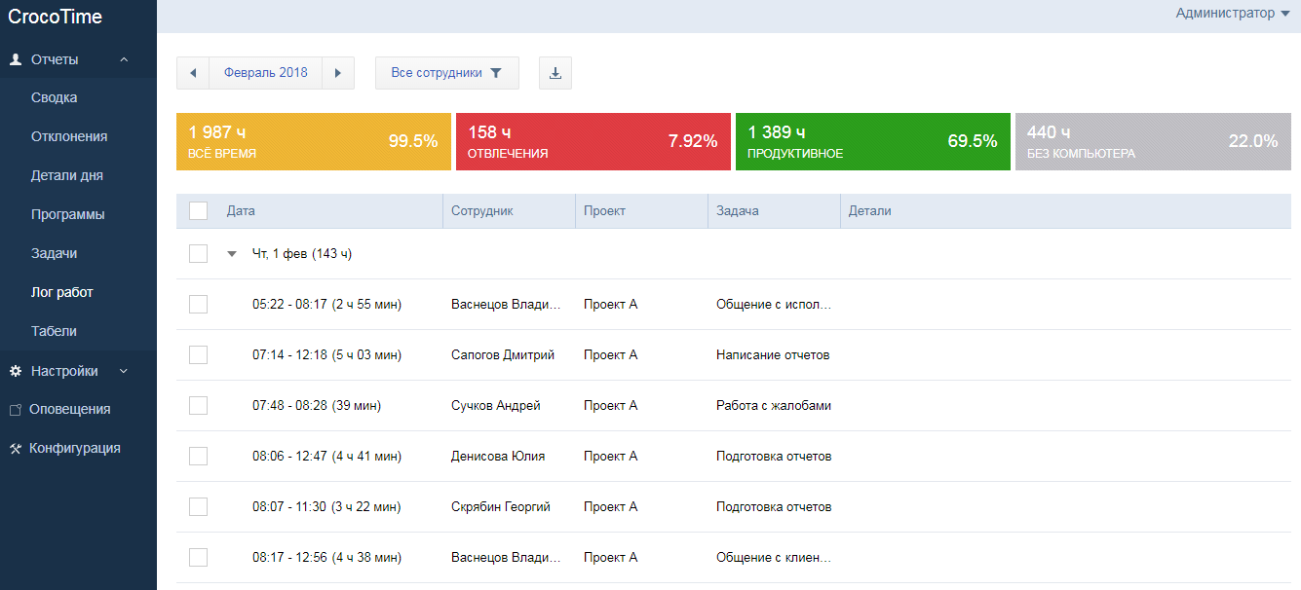Click the download export icon
1301x590 pixels.
[x=555, y=73]
